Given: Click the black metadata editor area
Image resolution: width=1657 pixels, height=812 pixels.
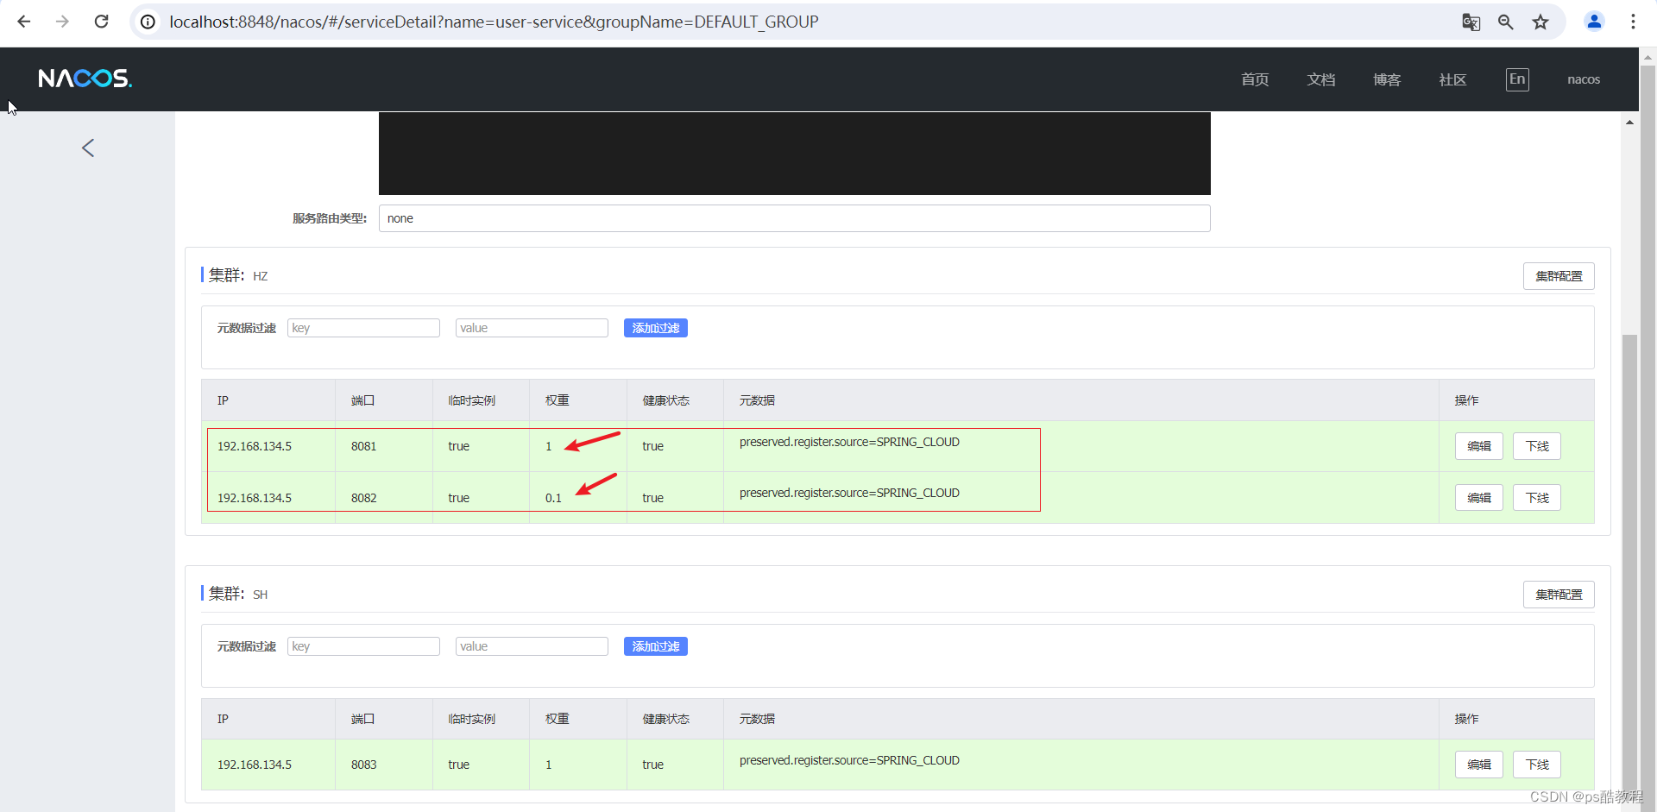Looking at the screenshot, I should click(x=794, y=154).
